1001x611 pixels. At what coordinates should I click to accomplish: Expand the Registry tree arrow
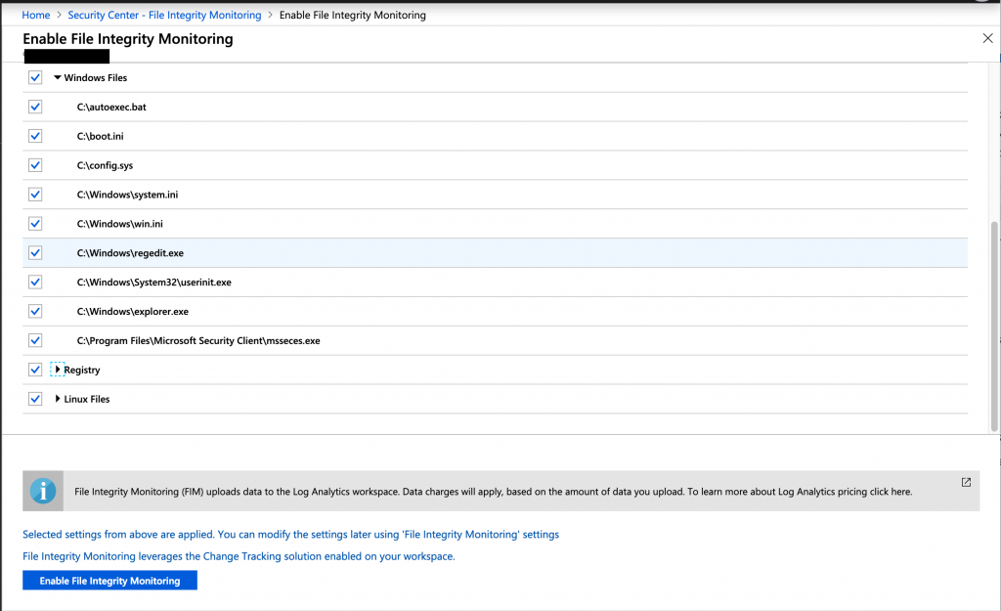58,370
